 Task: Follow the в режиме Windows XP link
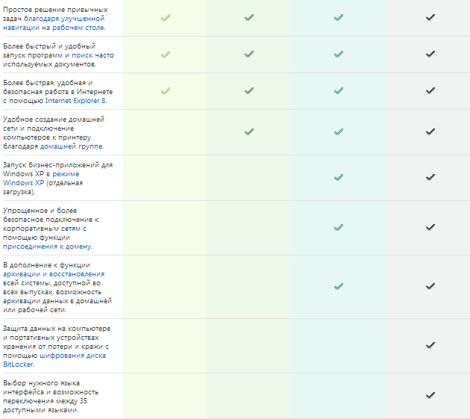point(41,179)
